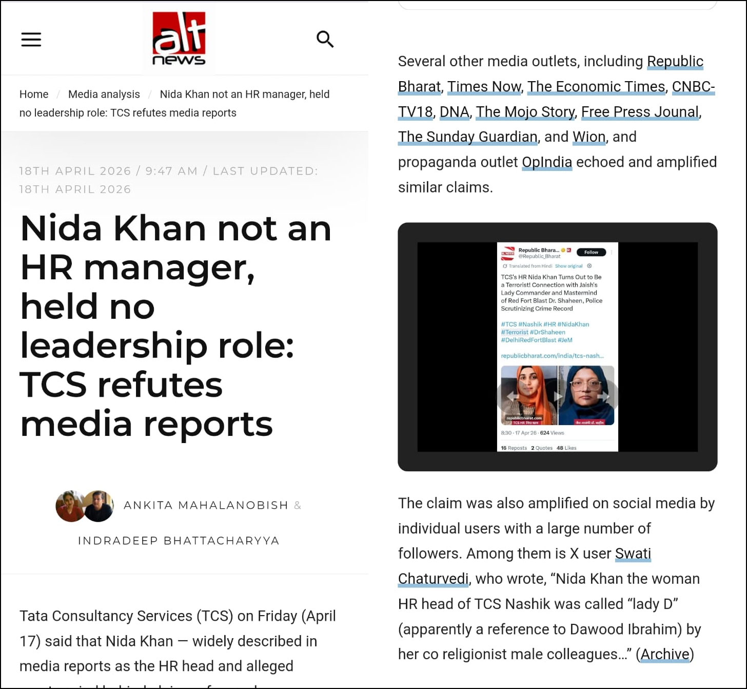Click the Alt News logo
747x689 pixels.
pyautogui.click(x=179, y=39)
